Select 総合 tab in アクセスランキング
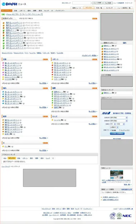The width and height of the screenshot is (136, 224). (5, 158)
